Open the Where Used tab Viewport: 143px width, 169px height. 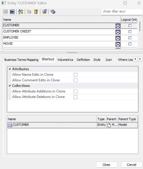coord(125,60)
